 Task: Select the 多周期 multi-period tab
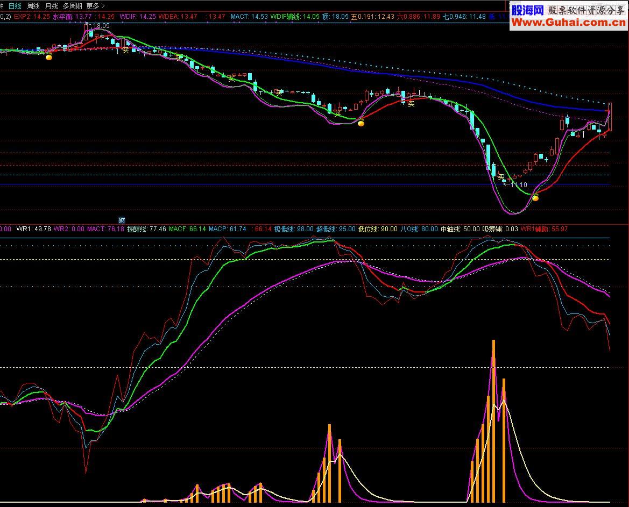[72, 6]
